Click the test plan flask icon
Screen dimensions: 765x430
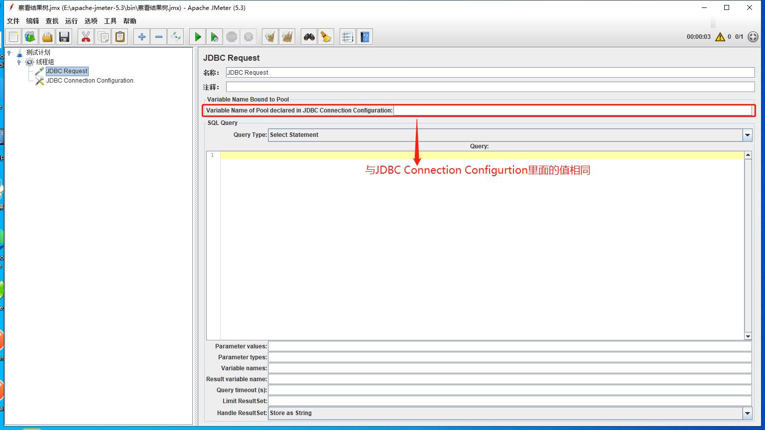point(19,52)
